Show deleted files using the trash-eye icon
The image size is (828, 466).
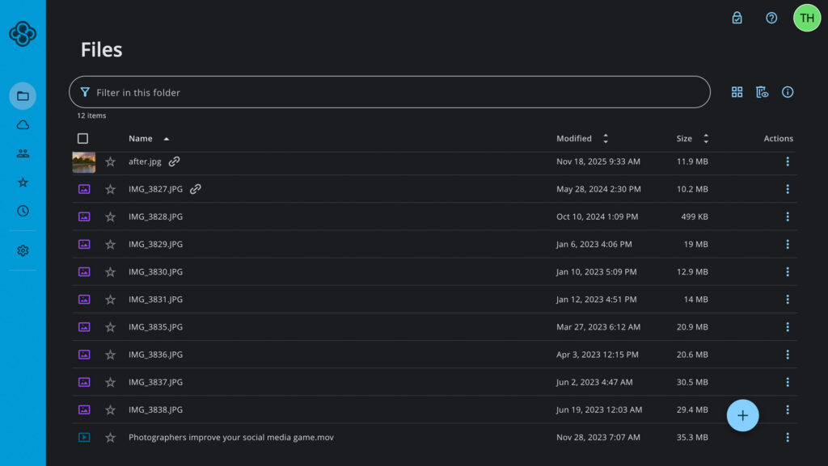point(761,92)
